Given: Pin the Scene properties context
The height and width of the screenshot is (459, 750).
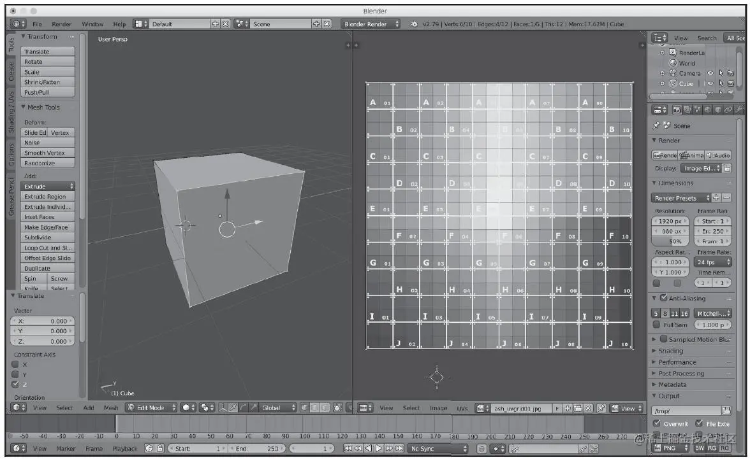Looking at the screenshot, I should (656, 125).
